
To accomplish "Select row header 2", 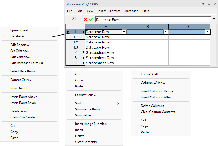I will 75,52.
